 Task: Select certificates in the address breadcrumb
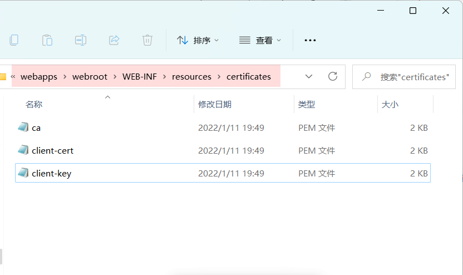tap(249, 76)
